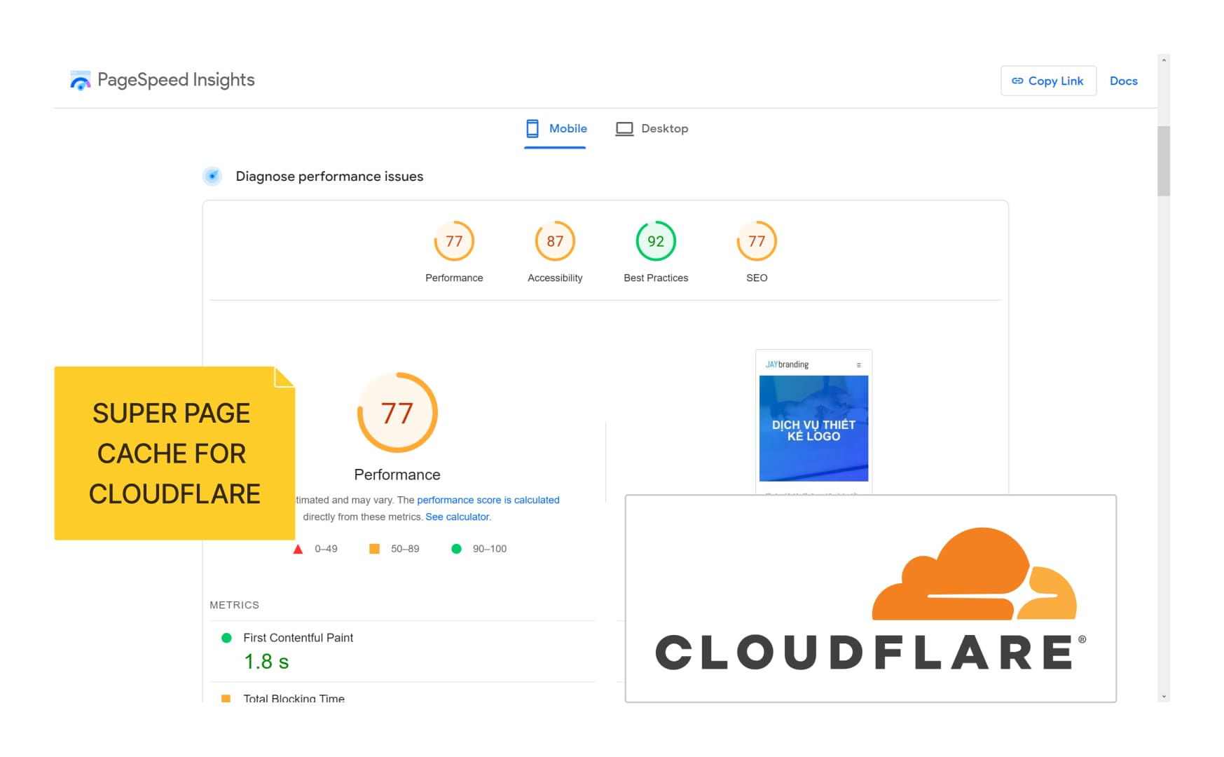
Task: Click the Cloudflare logo image
Action: click(x=870, y=599)
